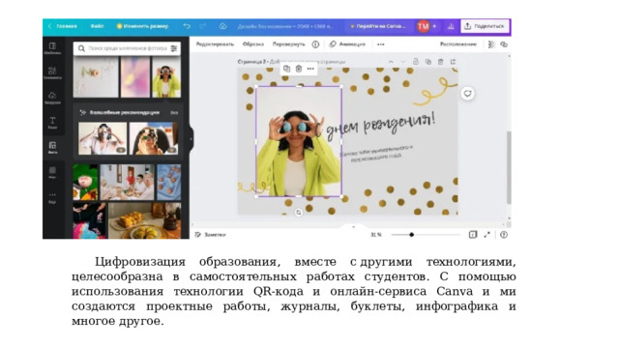Click the photo search input field
The height and width of the screenshot is (348, 619).
pyautogui.click(x=128, y=48)
